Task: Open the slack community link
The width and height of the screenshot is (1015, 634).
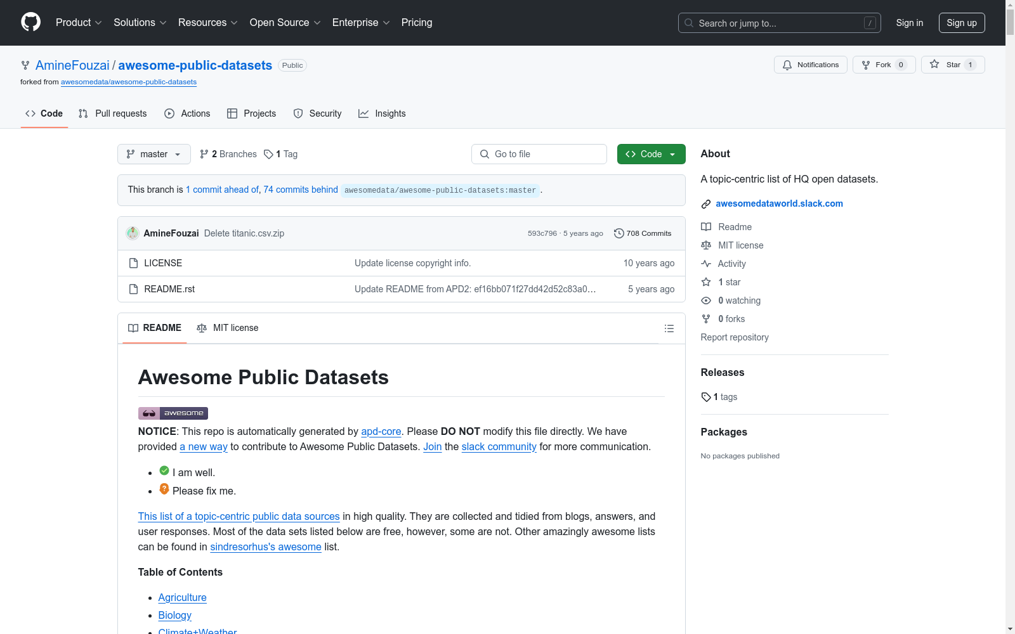Action: pos(499,446)
